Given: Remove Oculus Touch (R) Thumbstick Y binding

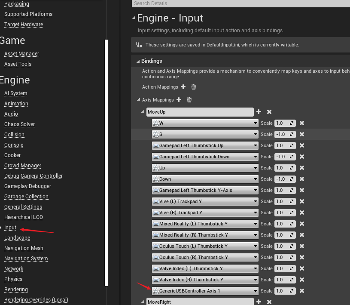Looking at the screenshot, I should 302,257.
